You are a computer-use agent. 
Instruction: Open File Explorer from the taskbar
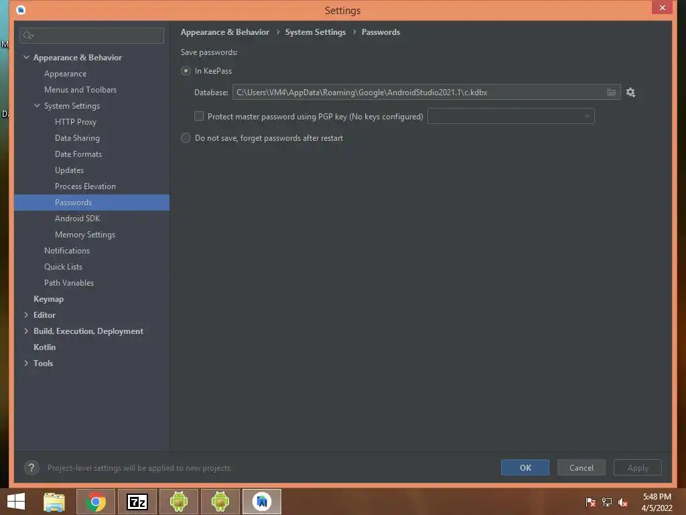point(54,502)
